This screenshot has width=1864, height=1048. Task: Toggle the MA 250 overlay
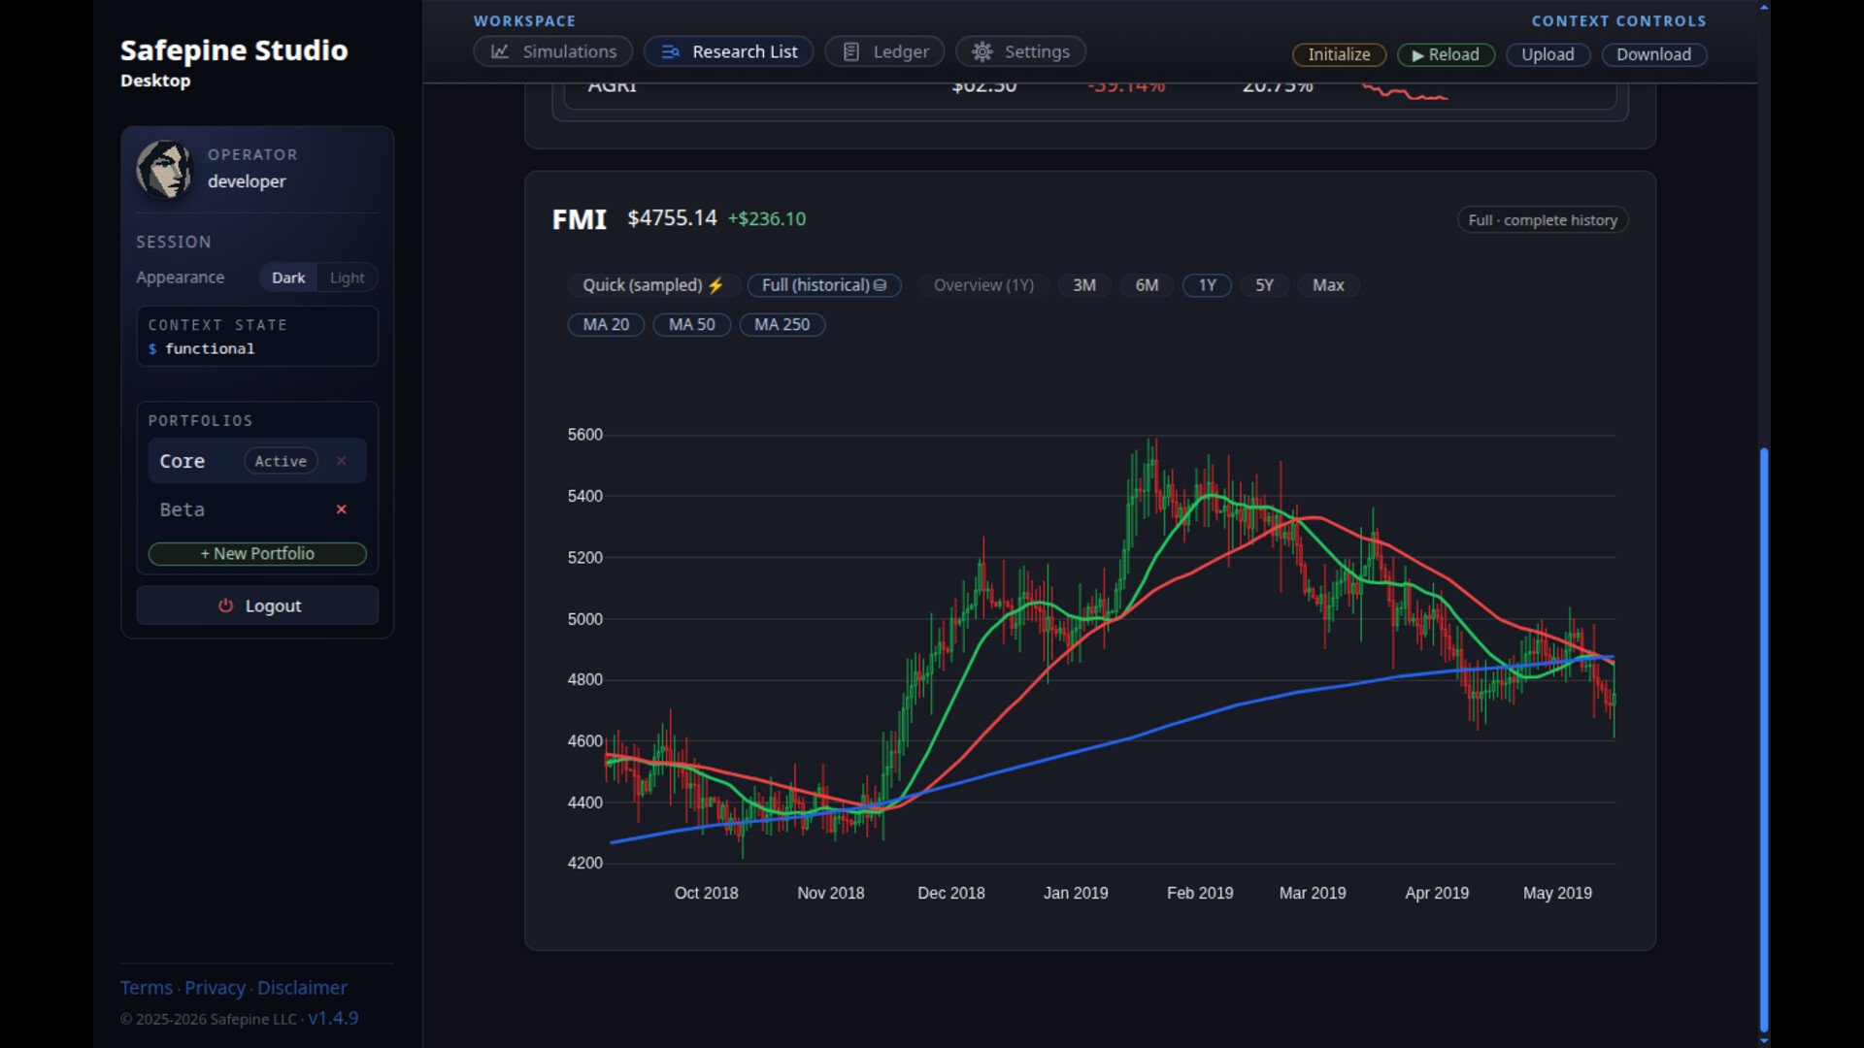coord(782,325)
